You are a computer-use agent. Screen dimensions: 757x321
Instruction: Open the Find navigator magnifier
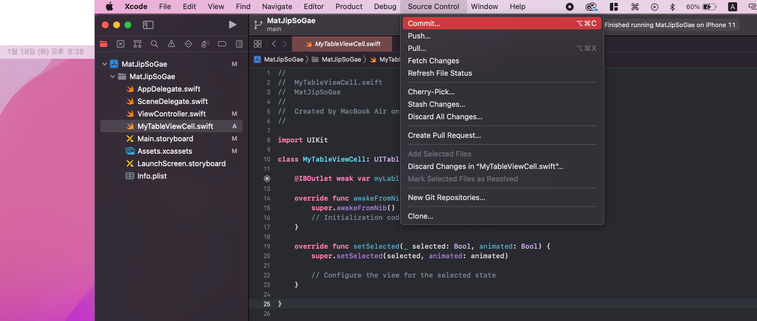click(x=154, y=44)
